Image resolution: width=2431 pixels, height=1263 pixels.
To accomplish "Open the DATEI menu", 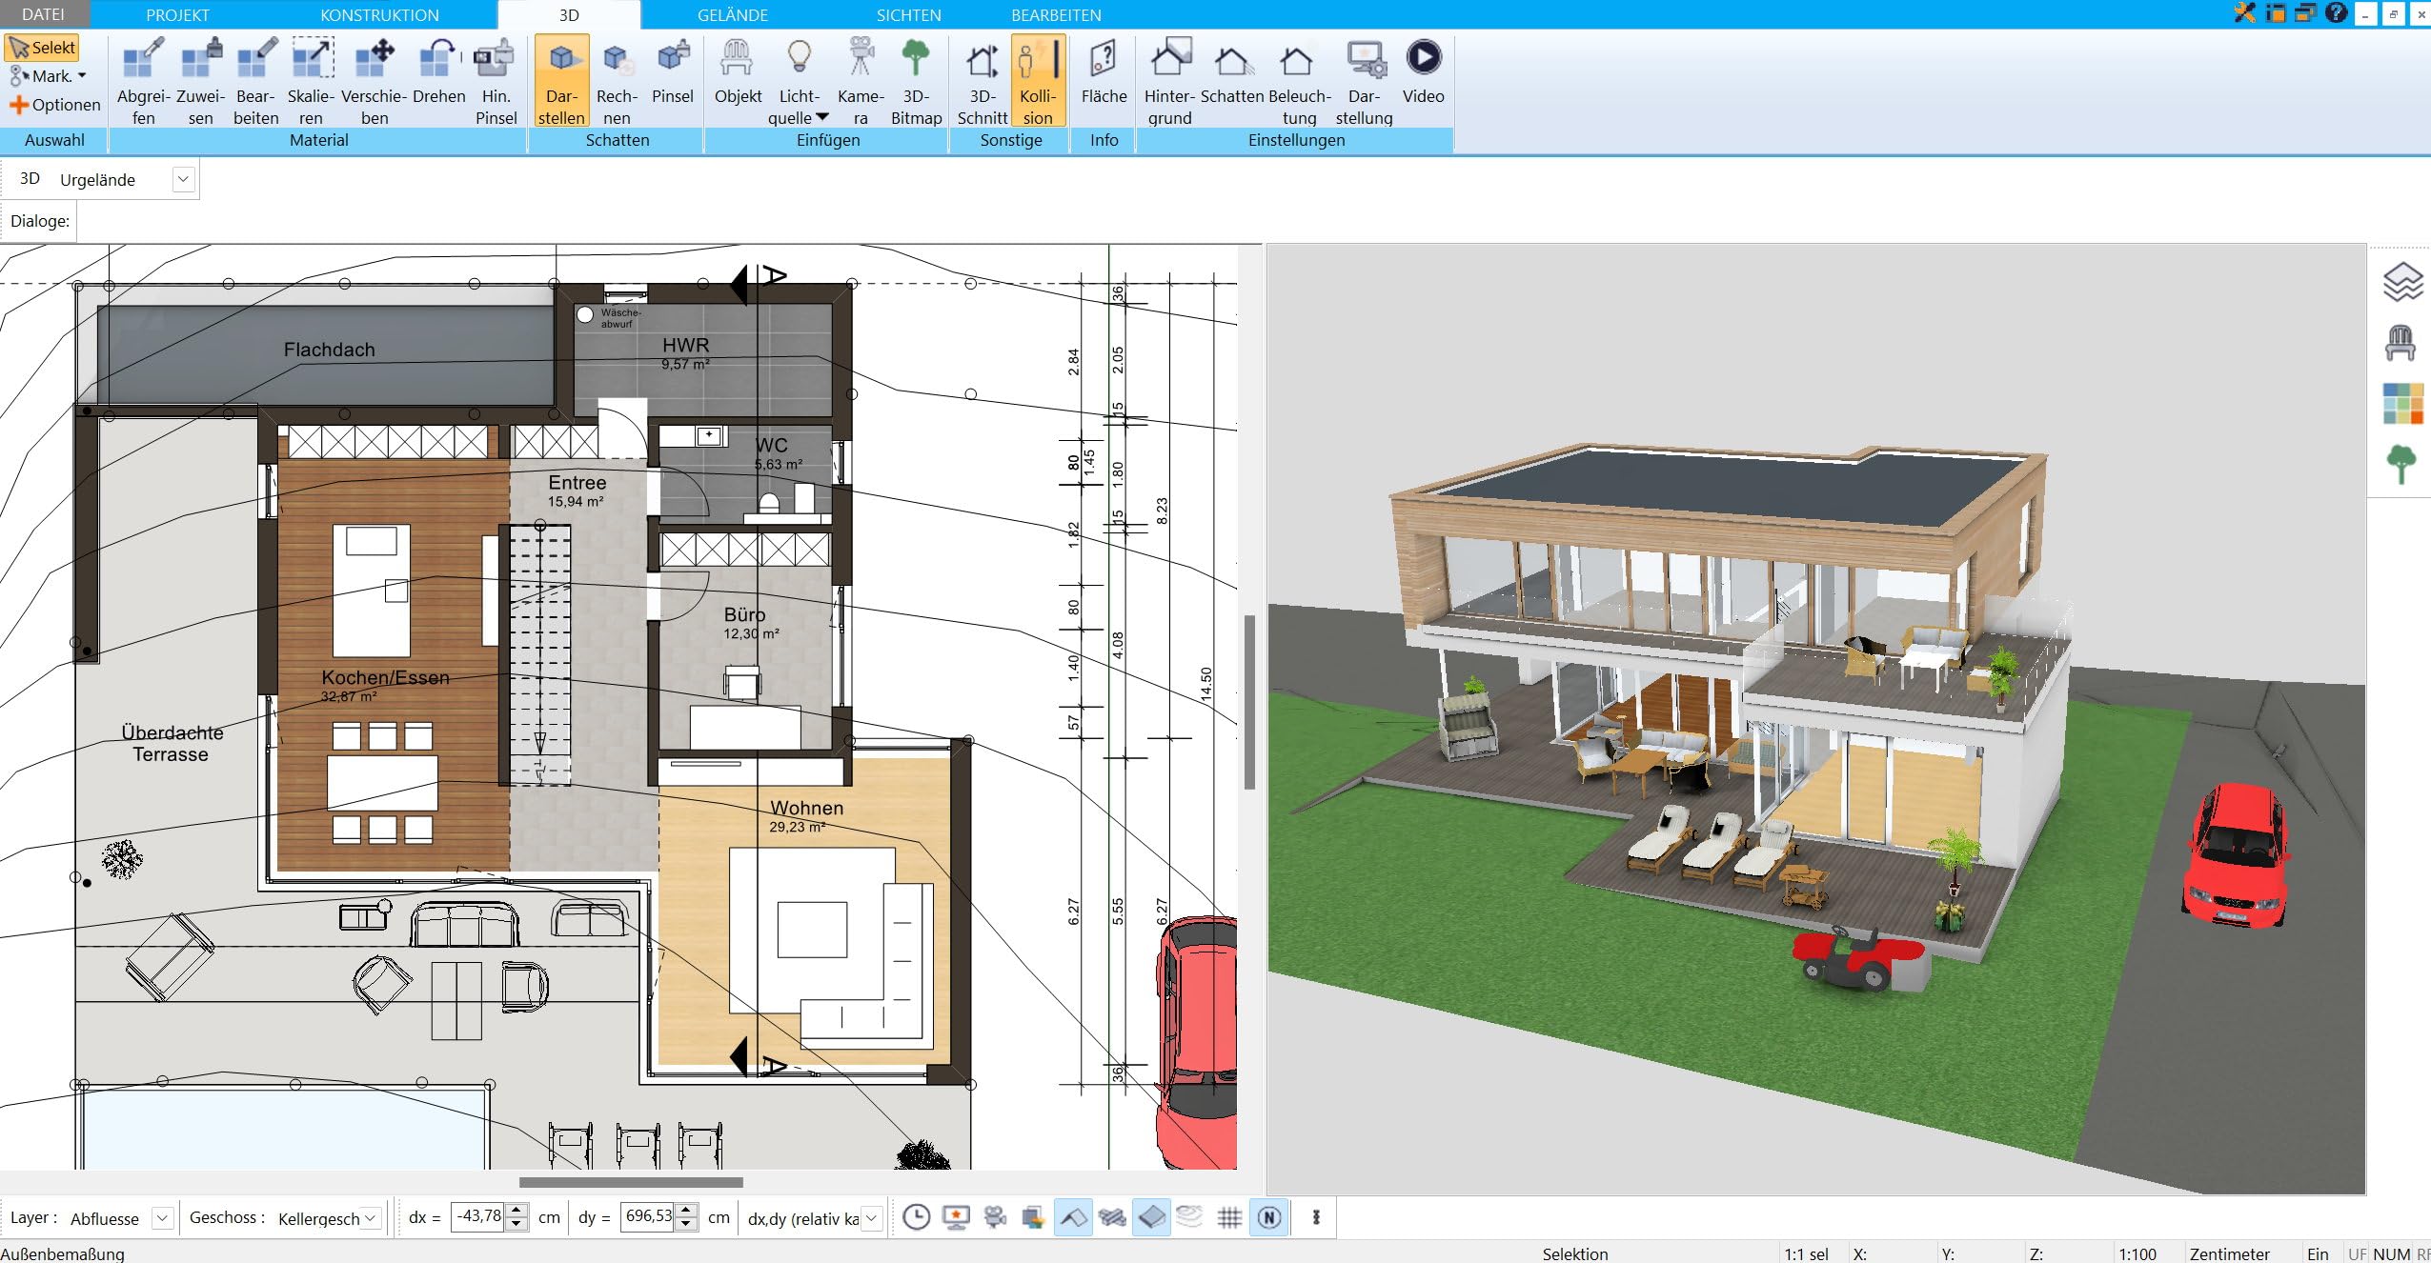I will pos(43,14).
